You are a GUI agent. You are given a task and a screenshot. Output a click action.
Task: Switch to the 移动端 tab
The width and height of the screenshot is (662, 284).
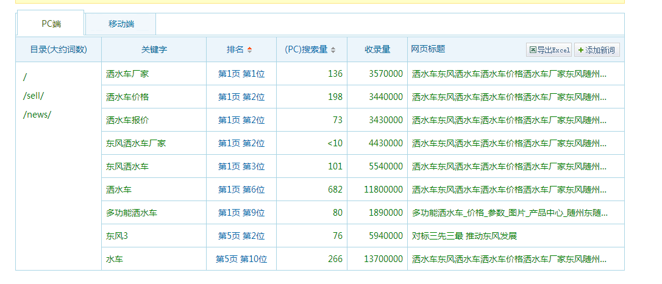point(121,24)
